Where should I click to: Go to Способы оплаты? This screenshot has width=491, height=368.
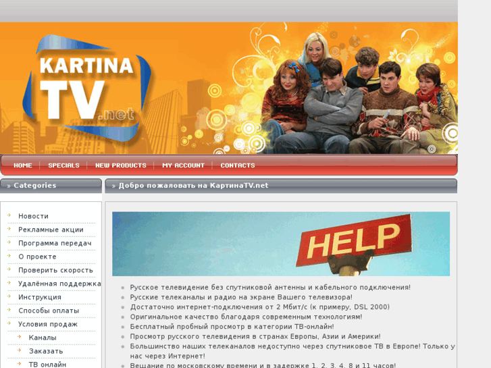[x=49, y=311]
